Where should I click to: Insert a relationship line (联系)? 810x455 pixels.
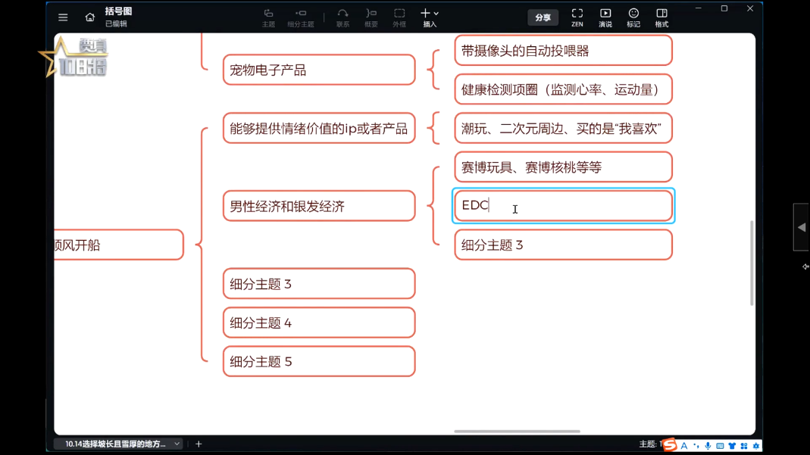[x=342, y=17]
